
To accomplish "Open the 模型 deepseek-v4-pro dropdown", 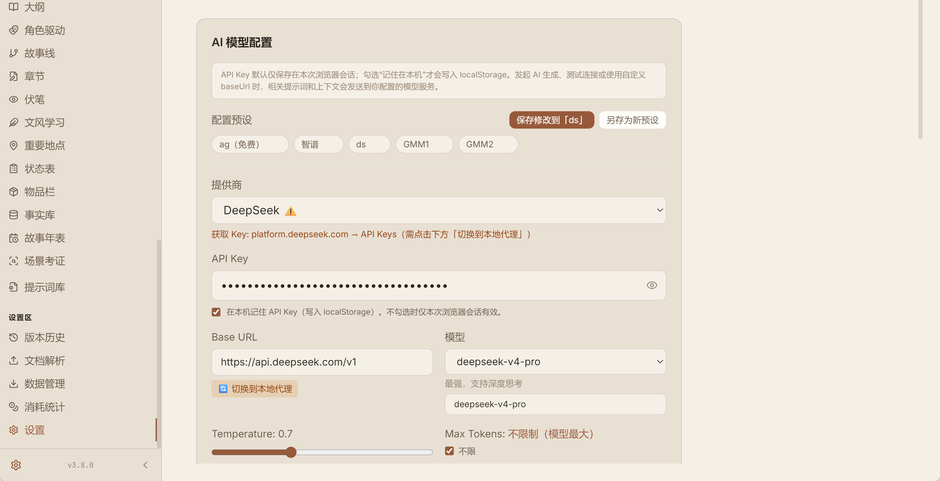I will tap(555, 361).
